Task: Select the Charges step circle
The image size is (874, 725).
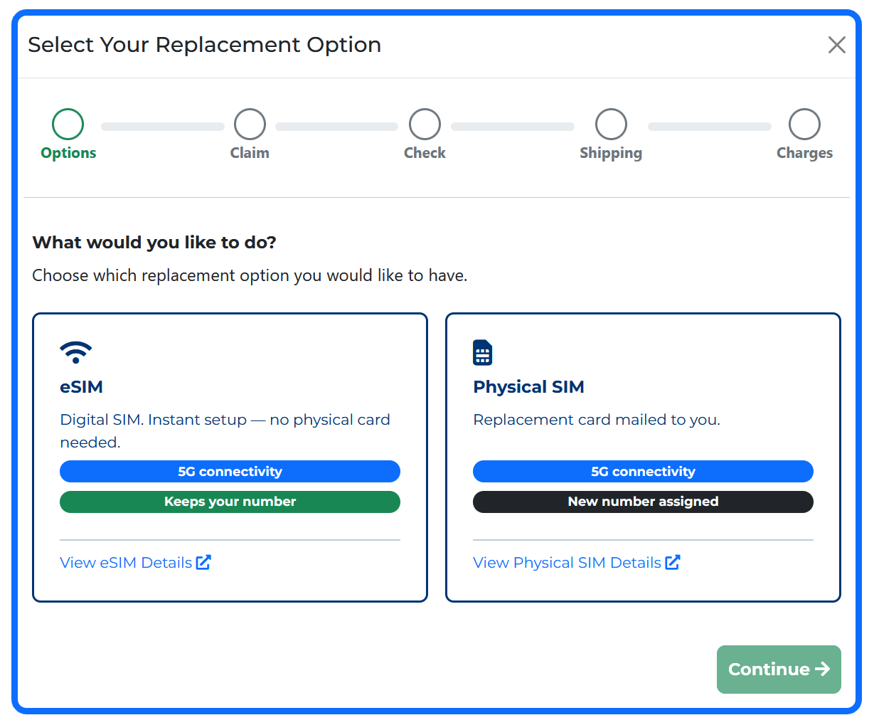Action: point(804,124)
